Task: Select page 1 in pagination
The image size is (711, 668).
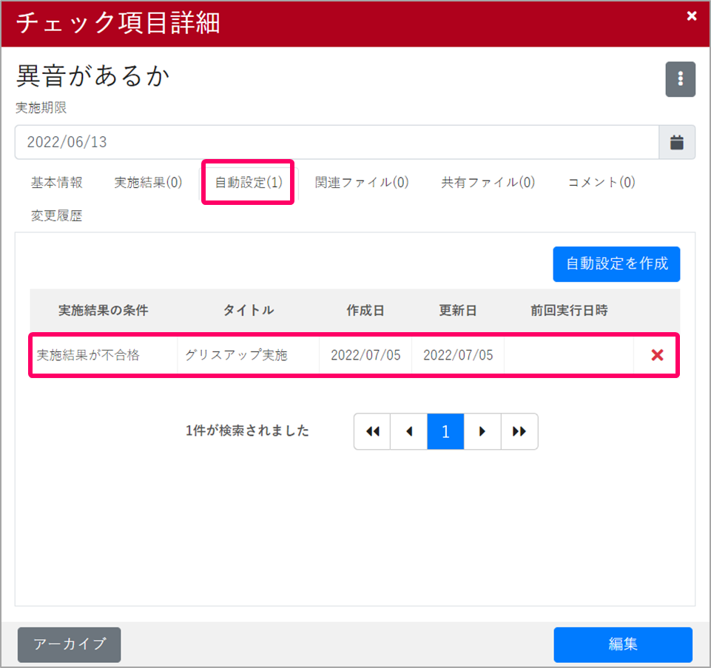Action: click(445, 431)
